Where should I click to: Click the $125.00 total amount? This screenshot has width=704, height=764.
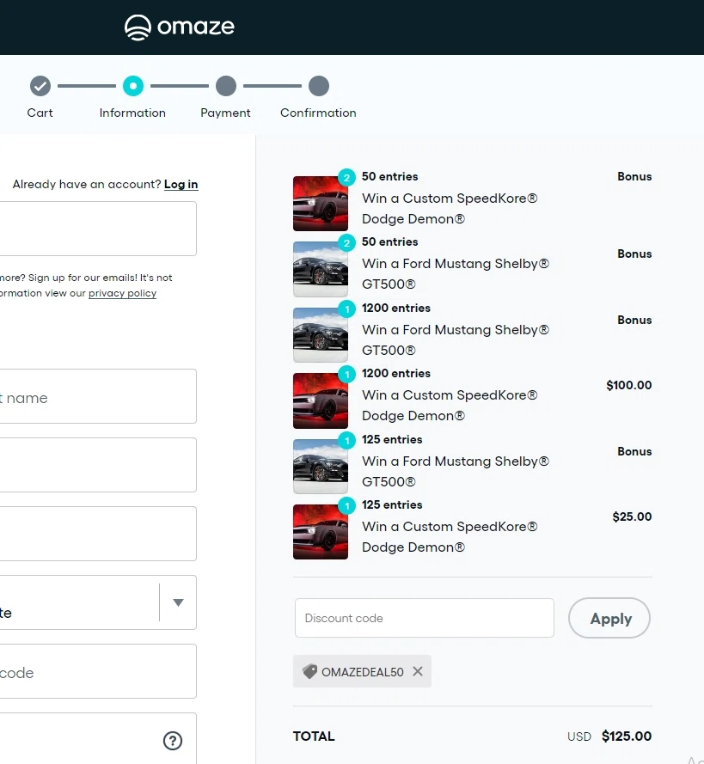627,736
